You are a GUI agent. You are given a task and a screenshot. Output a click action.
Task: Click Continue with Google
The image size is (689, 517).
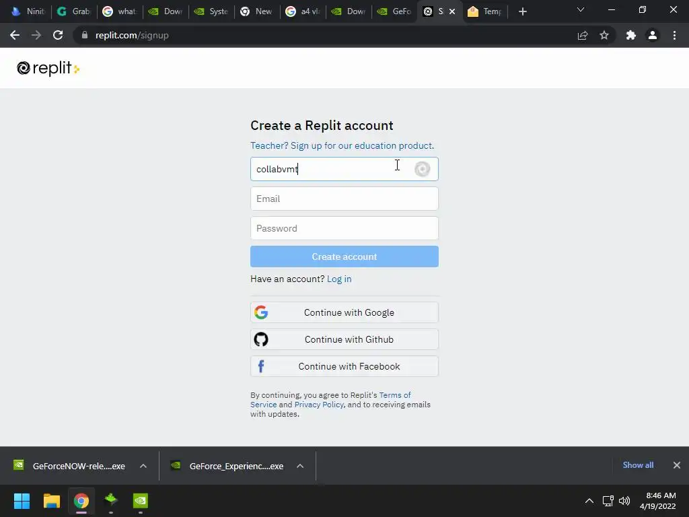click(344, 312)
